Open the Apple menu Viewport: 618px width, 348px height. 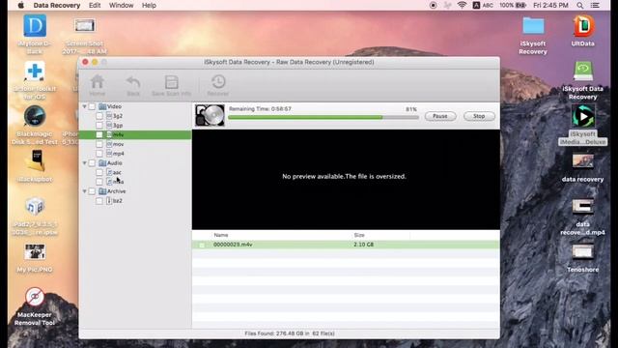(x=21, y=6)
